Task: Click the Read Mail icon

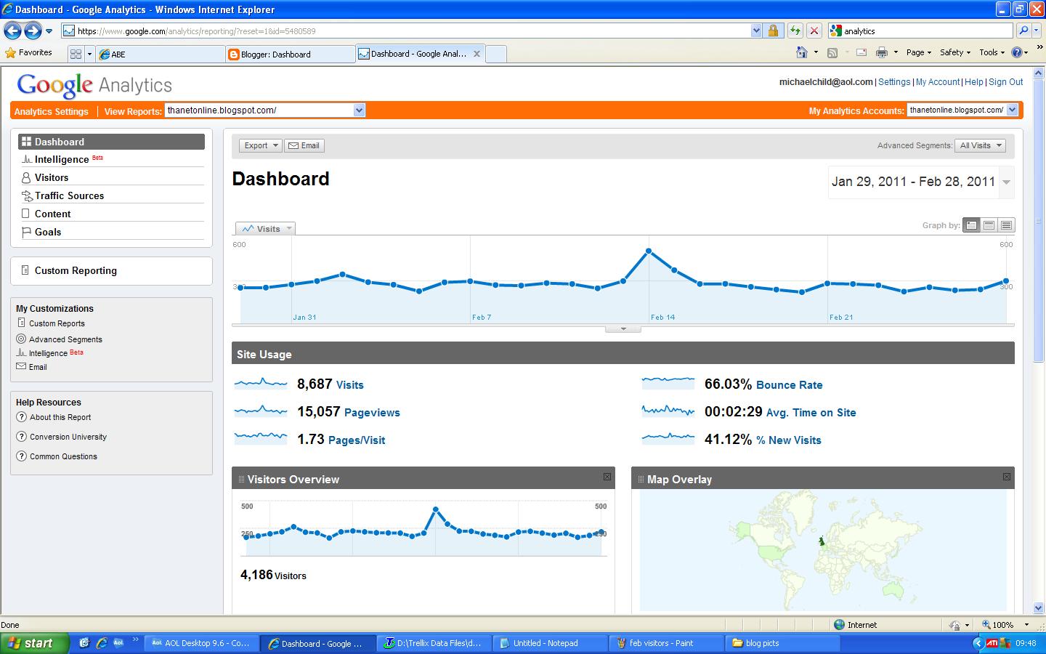Action: (x=861, y=52)
